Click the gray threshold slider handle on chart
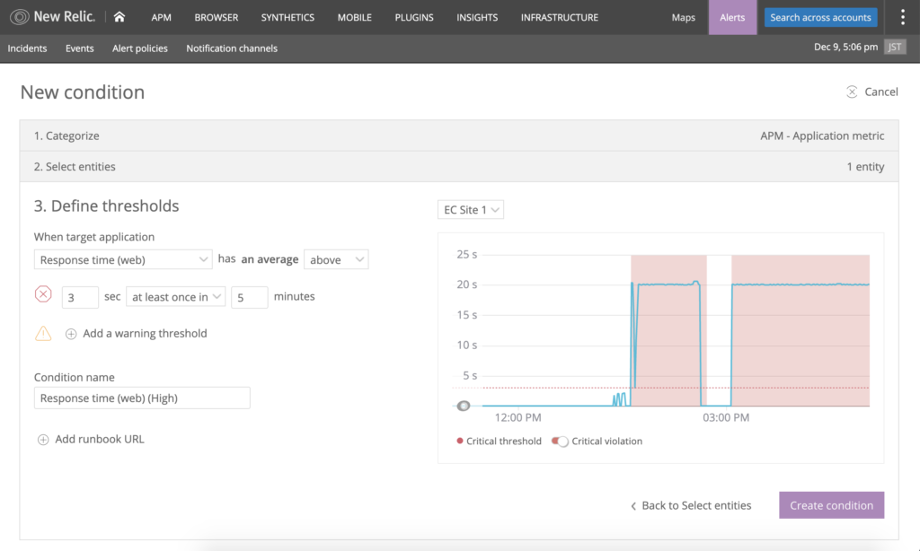The width and height of the screenshot is (920, 551). tap(464, 406)
